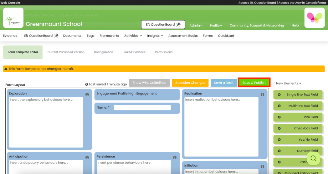The width and height of the screenshot is (328, 174).
Task: Click the Form Layout label
Action: (15, 85)
